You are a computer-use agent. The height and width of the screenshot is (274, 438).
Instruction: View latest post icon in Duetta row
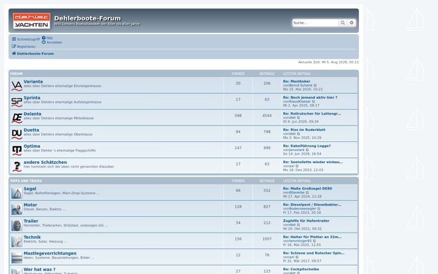click(x=298, y=134)
